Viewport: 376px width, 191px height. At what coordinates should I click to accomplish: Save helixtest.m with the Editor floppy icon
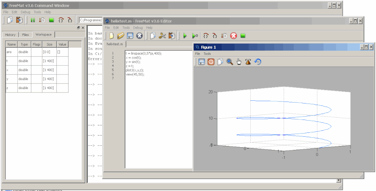tap(130, 36)
